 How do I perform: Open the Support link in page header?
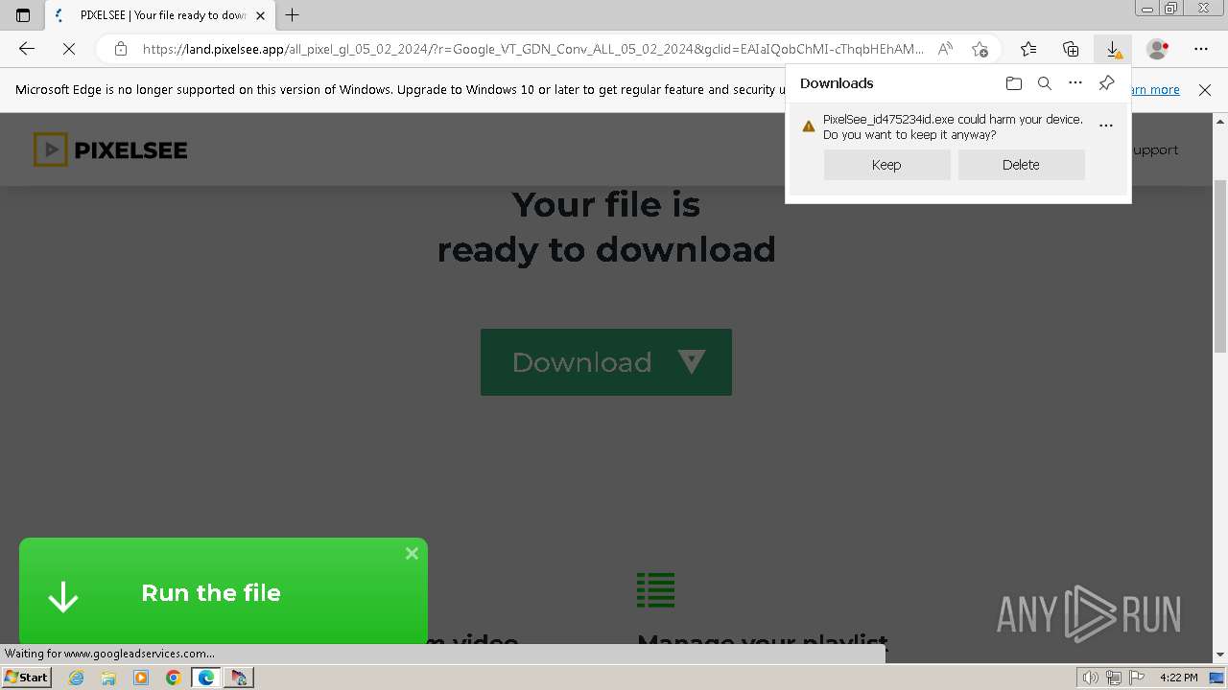coord(1155,149)
